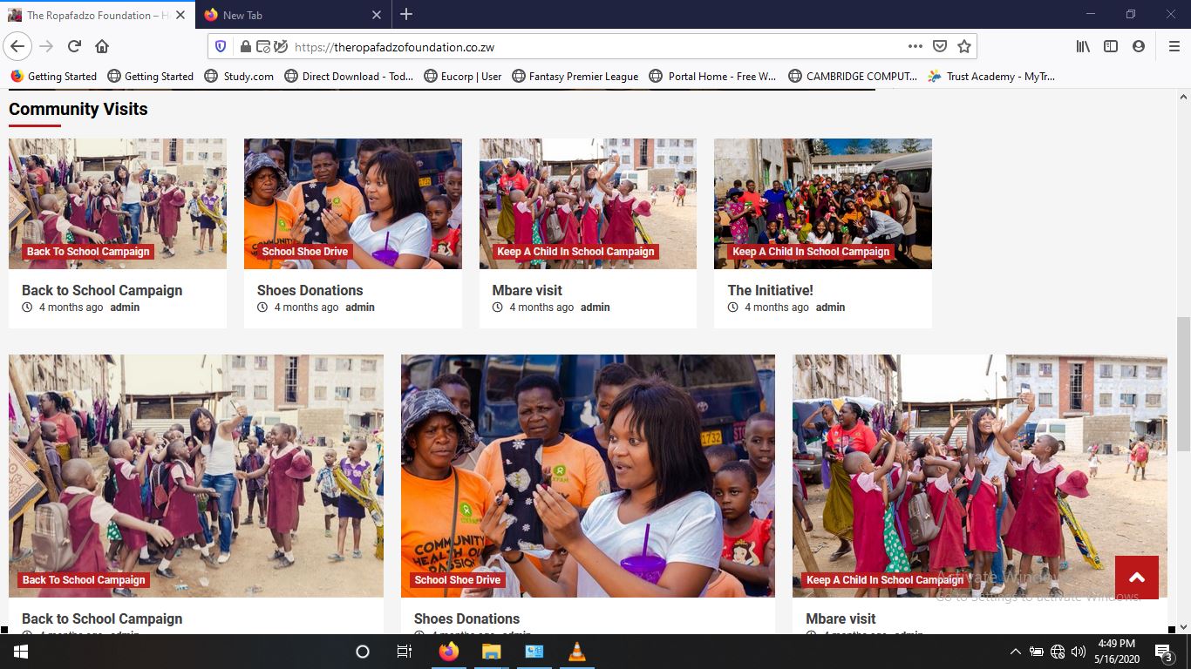Click School Shoe Drive category tag
This screenshot has width=1191, height=669.
pyautogui.click(x=304, y=252)
